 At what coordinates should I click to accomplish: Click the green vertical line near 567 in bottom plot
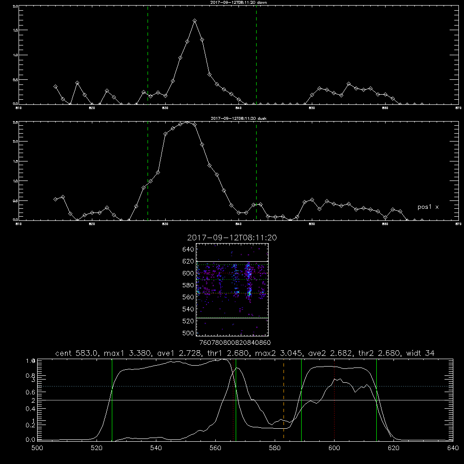pos(236,400)
